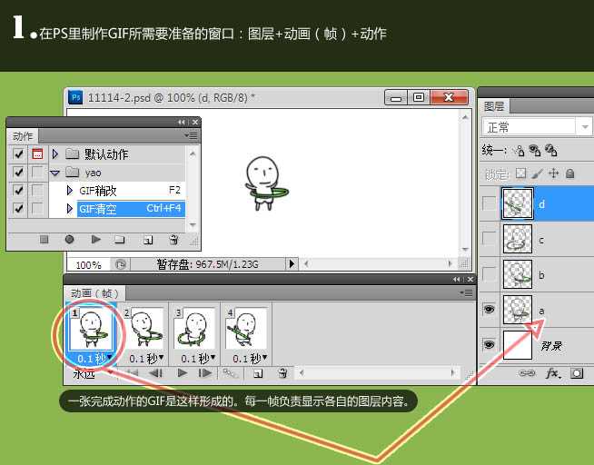Image resolution: width=594 pixels, height=465 pixels.
Task: Toggle checkmark for yao action set
Action: click(18, 173)
